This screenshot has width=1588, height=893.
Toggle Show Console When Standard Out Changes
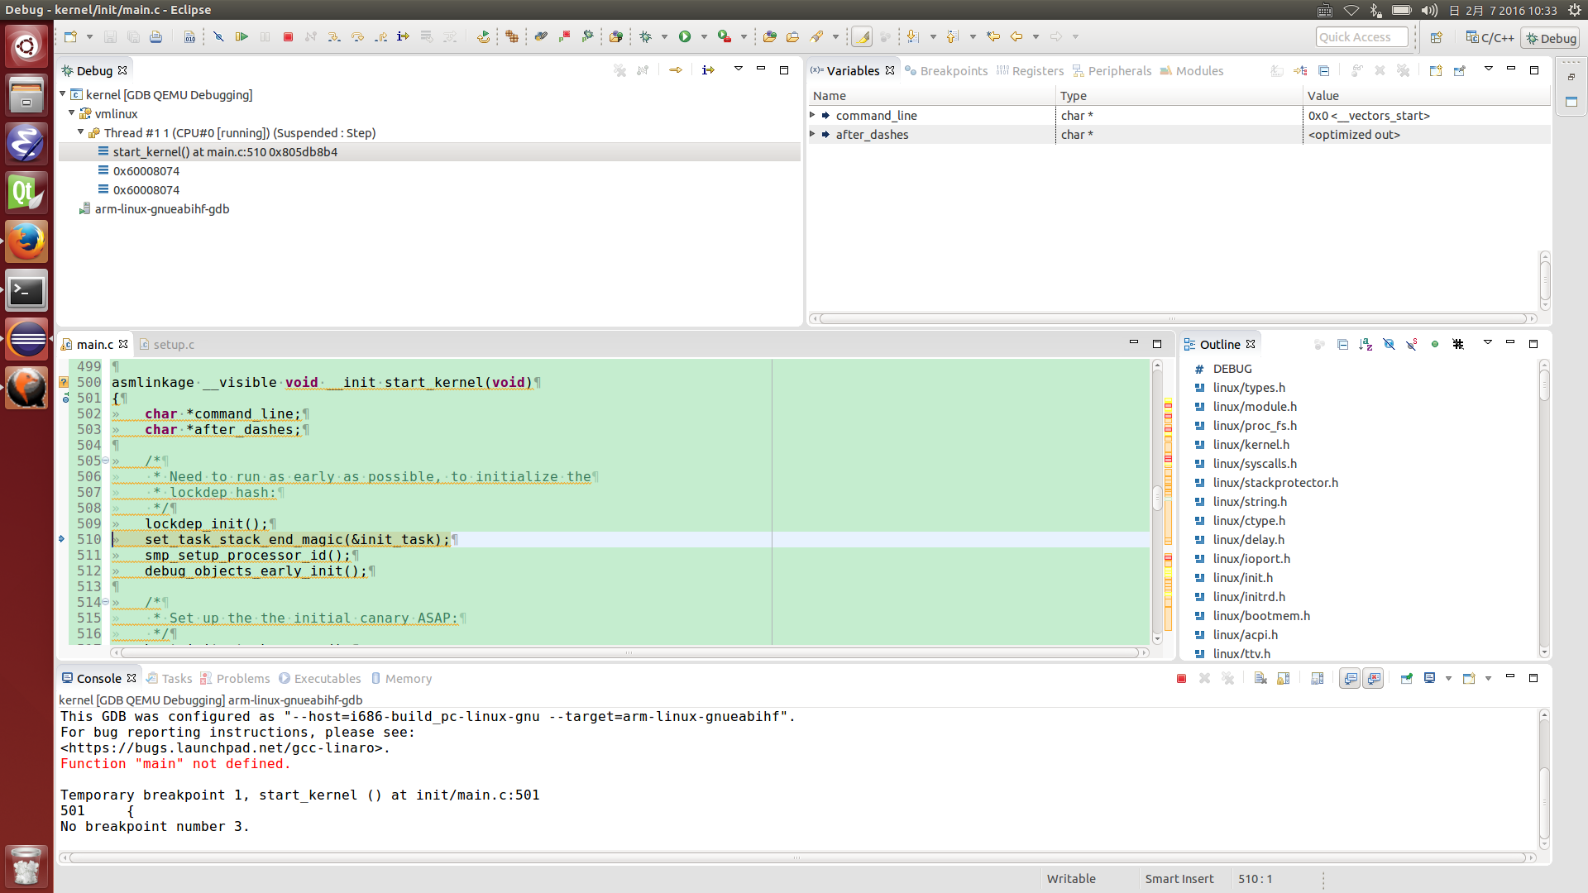point(1350,679)
